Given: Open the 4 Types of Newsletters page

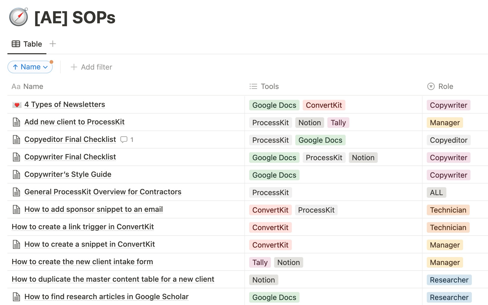Looking at the screenshot, I should [65, 105].
